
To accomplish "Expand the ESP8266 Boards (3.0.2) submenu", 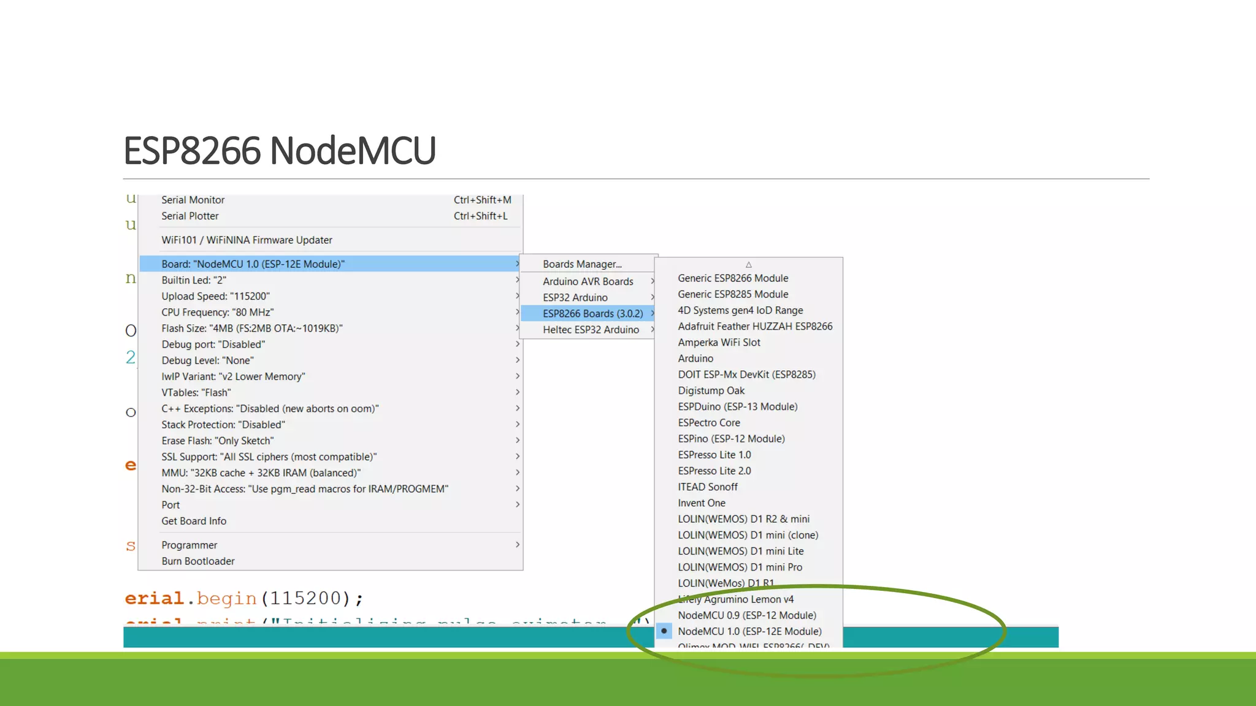I will [x=592, y=314].
